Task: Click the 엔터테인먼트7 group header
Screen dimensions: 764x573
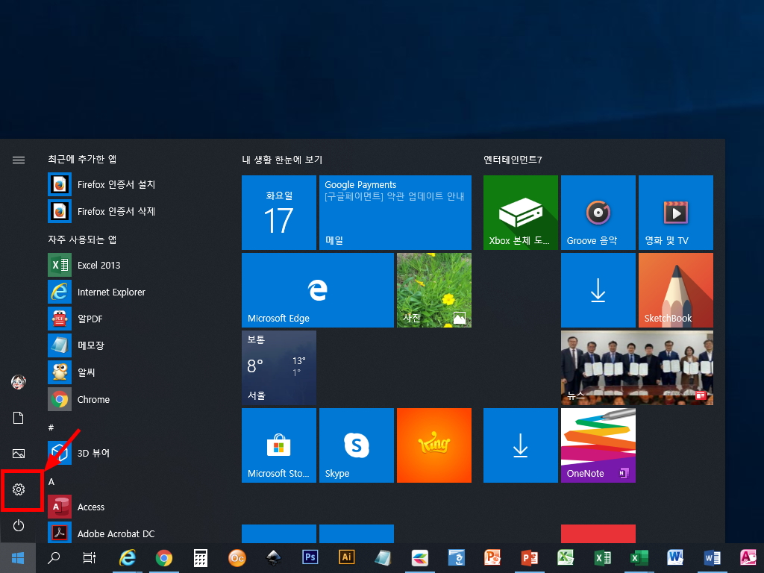Action: [513, 160]
